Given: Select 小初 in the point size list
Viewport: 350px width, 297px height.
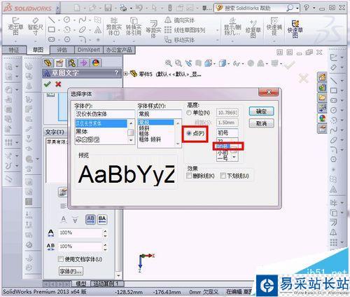Looking at the screenshot, I should (x=223, y=153).
